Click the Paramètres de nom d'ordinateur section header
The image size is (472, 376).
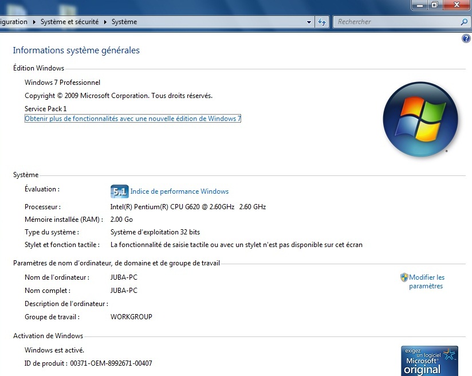point(116,263)
